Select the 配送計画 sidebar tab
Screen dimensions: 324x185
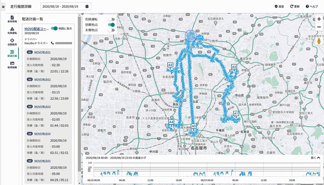pyautogui.click(x=12, y=53)
